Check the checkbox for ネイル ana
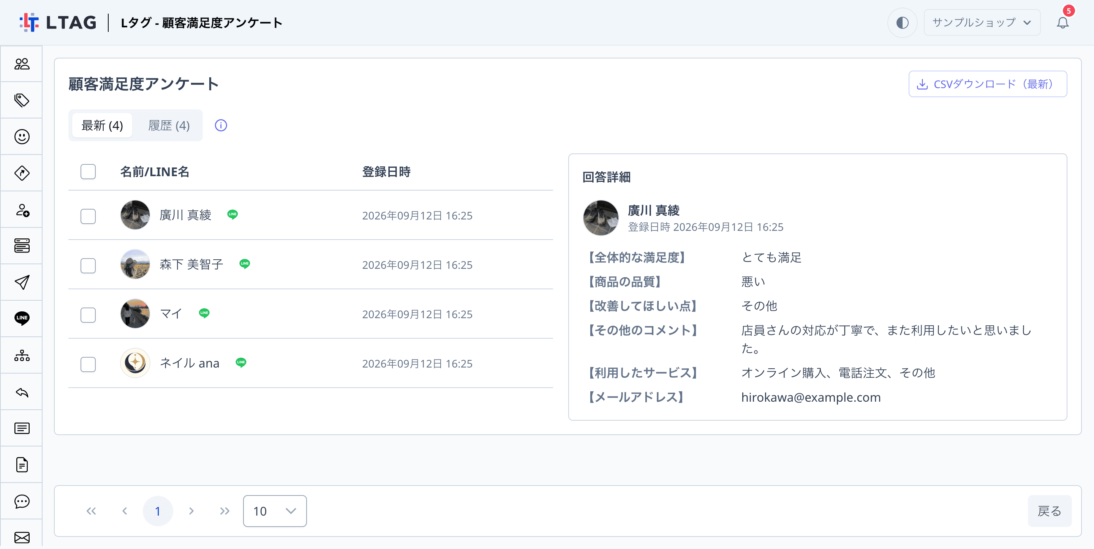This screenshot has height=549, width=1094. tap(88, 364)
